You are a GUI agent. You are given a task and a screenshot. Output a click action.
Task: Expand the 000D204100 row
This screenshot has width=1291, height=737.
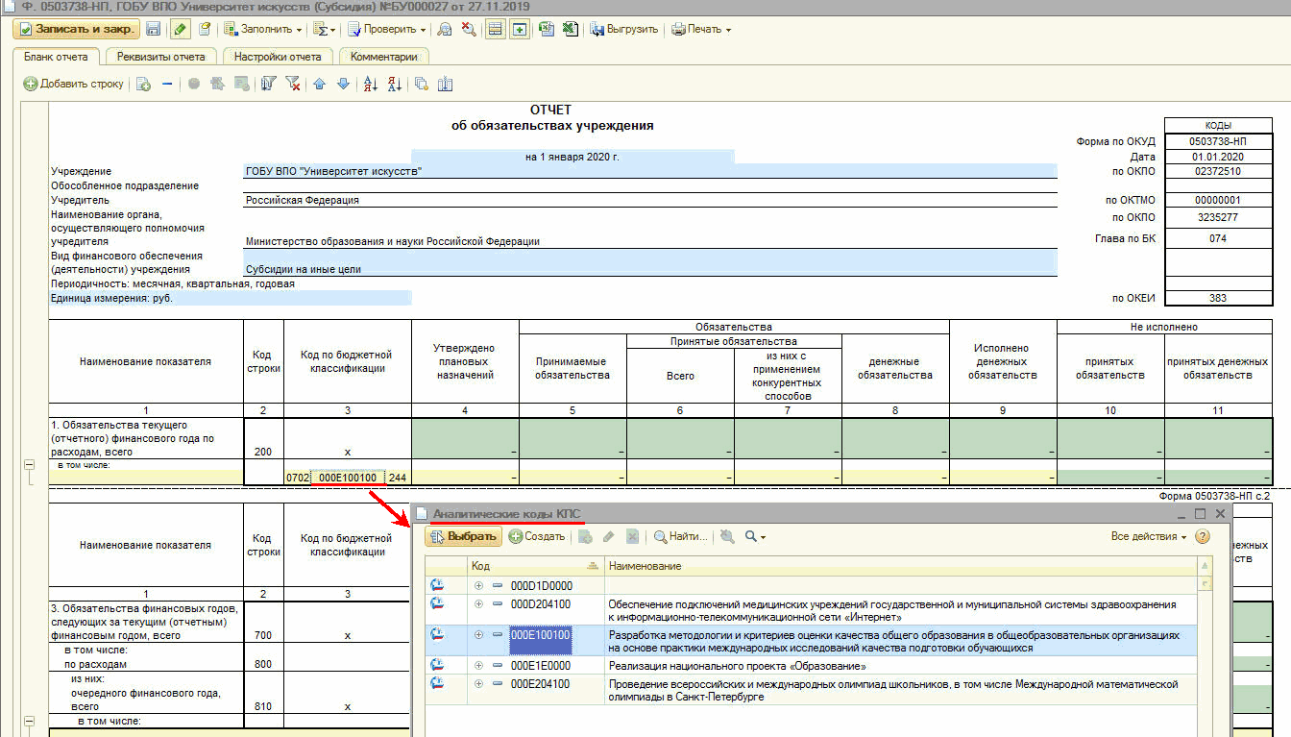coord(478,604)
